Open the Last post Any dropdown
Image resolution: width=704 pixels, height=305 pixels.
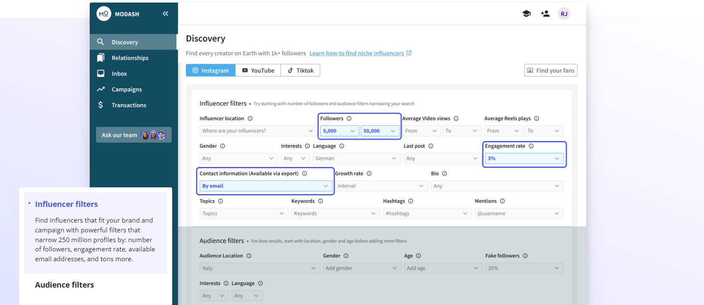pyautogui.click(x=442, y=158)
